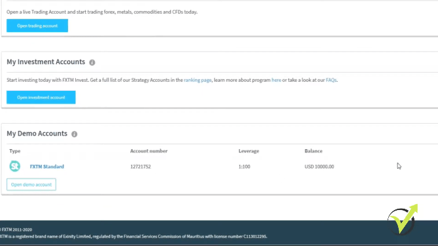Open info icon next to My Investment Accounts
This screenshot has width=438, height=246.
click(x=92, y=62)
